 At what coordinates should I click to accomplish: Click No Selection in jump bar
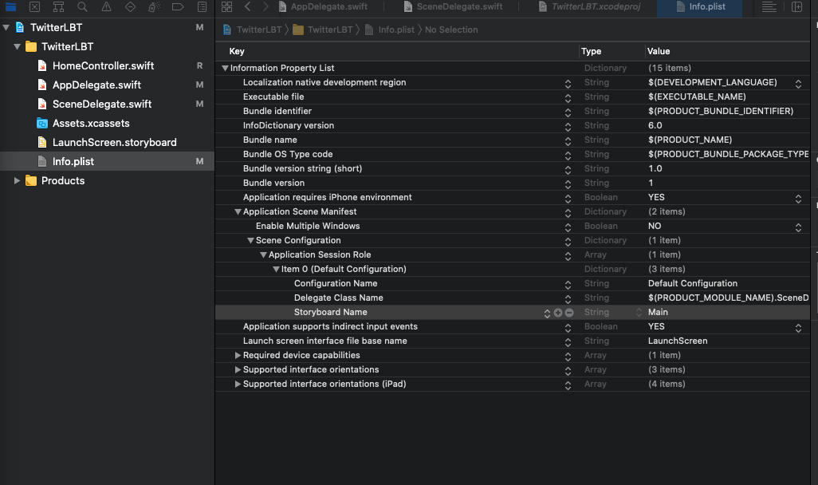pos(451,30)
